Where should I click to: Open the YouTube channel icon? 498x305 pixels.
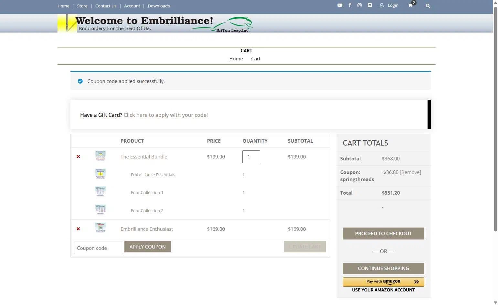click(340, 5)
